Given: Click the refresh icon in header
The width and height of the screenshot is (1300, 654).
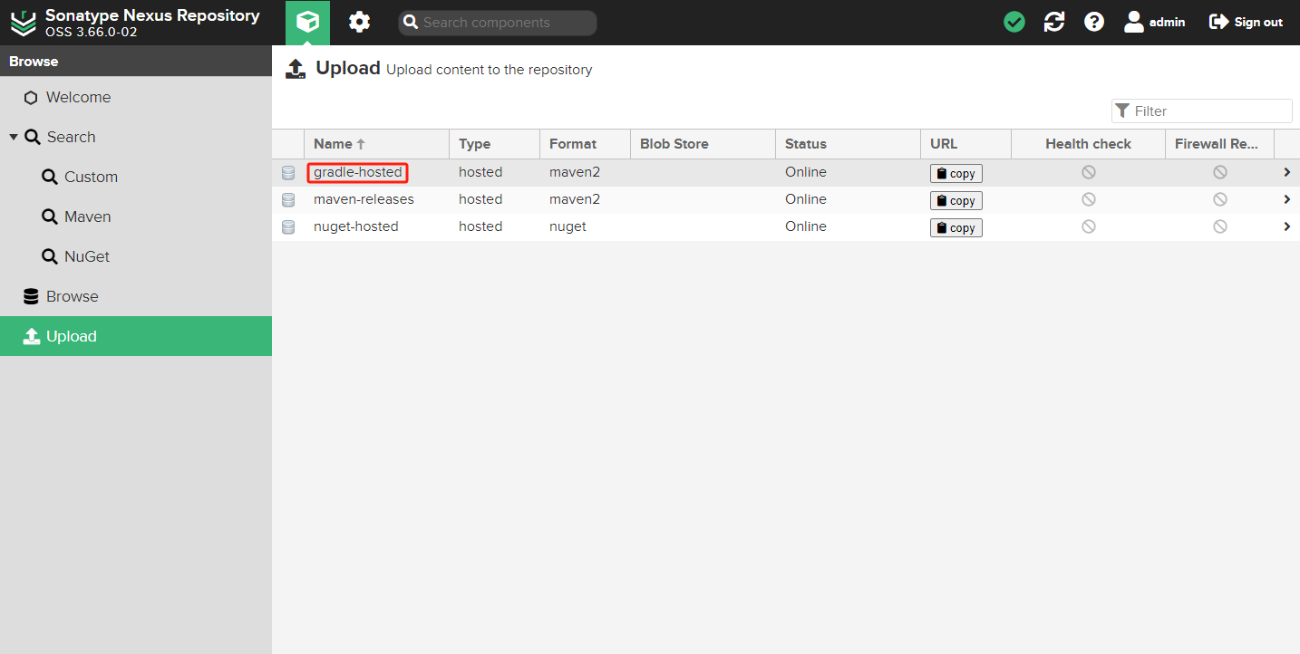Looking at the screenshot, I should point(1054,22).
